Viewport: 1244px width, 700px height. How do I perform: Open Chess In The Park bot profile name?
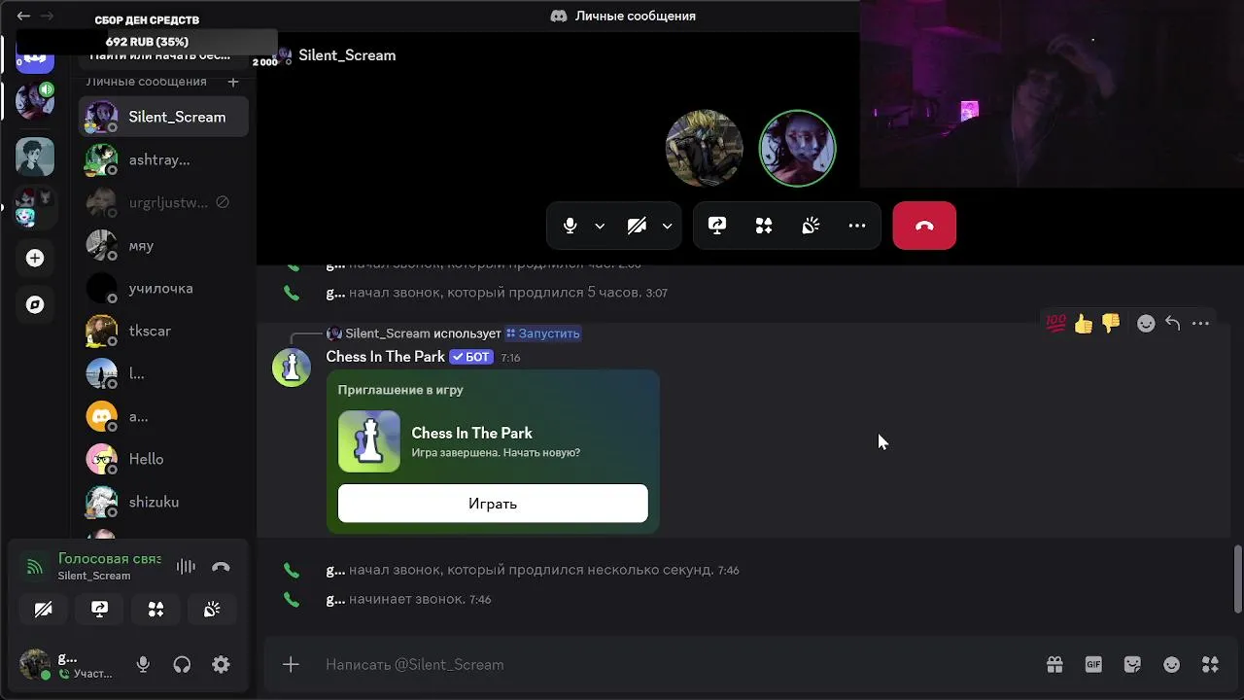[x=385, y=357]
